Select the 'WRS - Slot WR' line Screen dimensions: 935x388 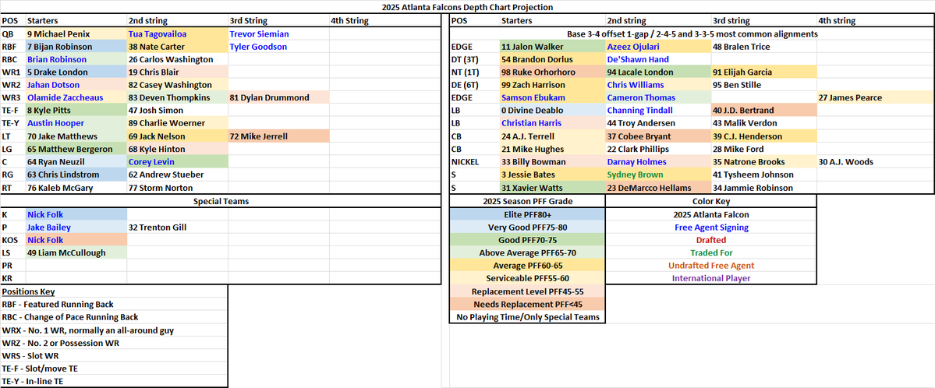(x=29, y=355)
